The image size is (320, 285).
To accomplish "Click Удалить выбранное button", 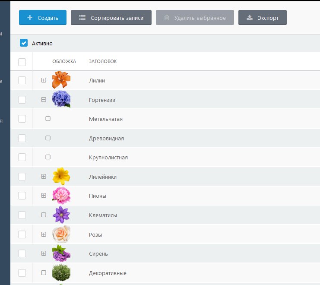I will pos(195,18).
